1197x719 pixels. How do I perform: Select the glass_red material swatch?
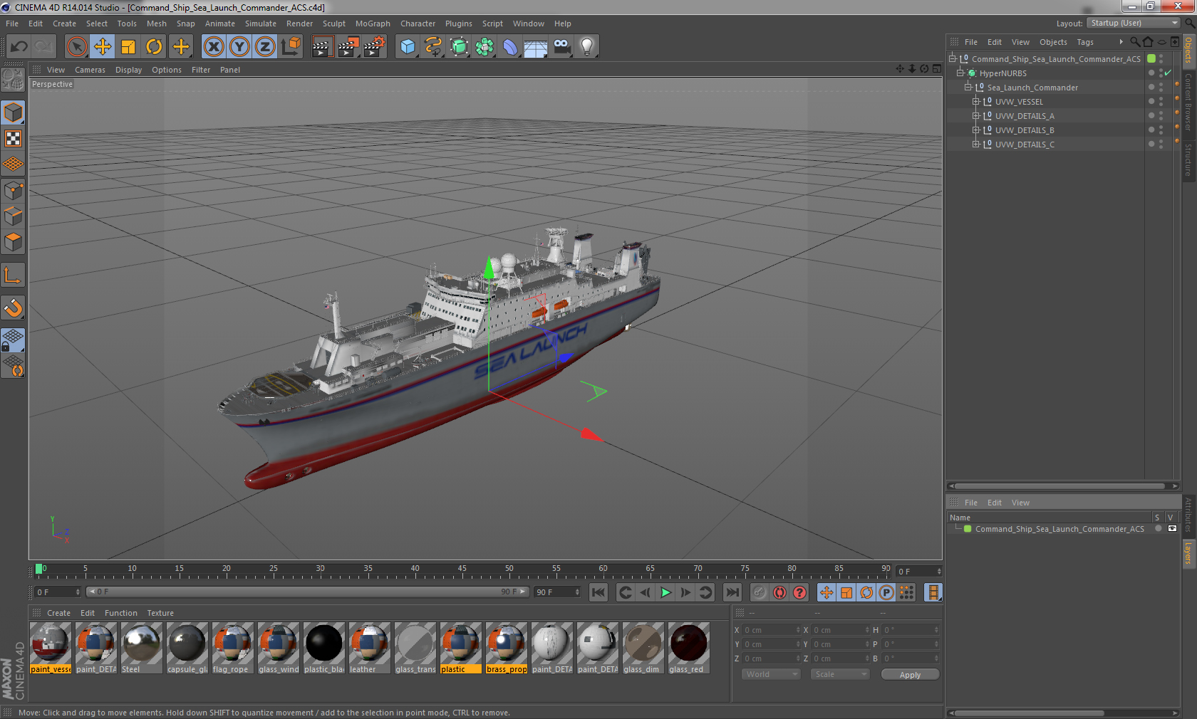click(688, 648)
